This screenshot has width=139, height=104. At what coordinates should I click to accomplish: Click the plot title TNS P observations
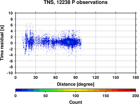click(x=76, y=2)
